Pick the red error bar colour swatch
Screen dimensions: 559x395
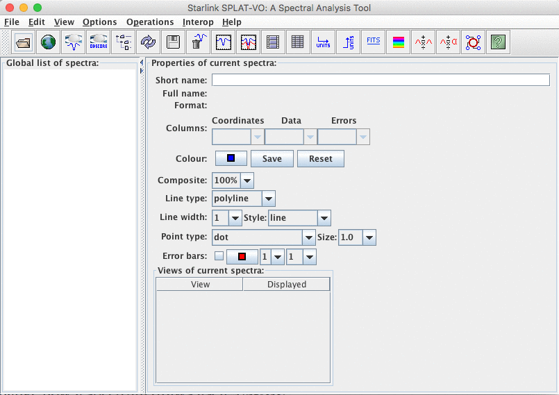click(x=242, y=257)
